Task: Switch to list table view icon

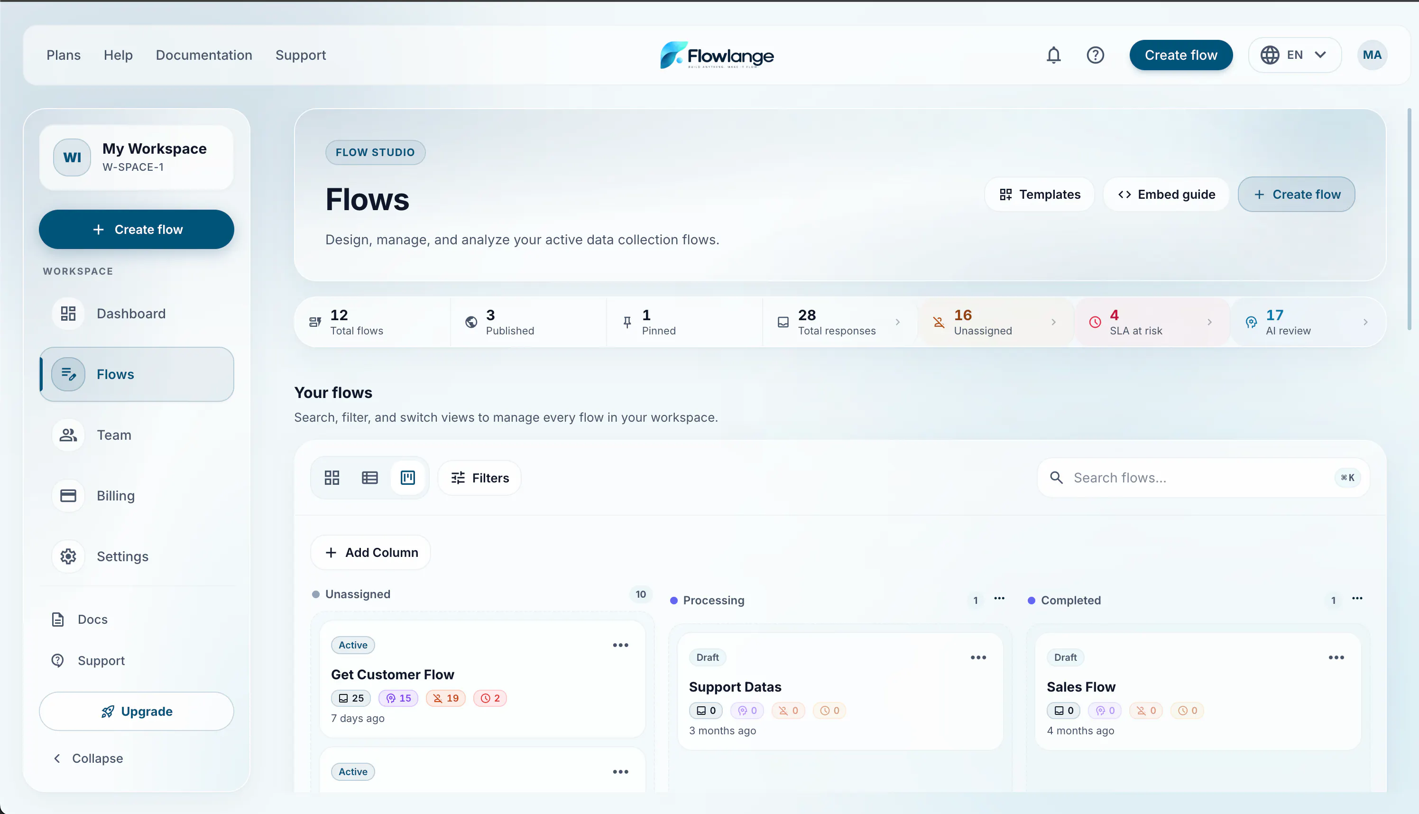Action: pos(370,477)
